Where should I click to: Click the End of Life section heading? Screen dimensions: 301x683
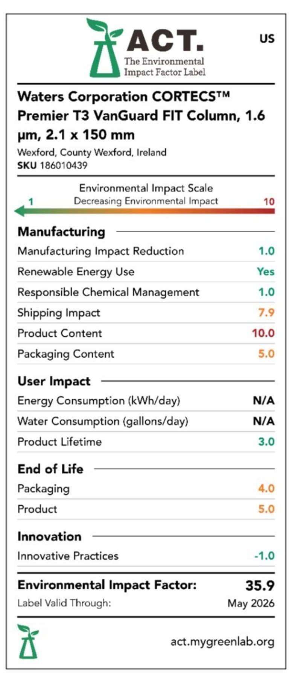(x=50, y=469)
